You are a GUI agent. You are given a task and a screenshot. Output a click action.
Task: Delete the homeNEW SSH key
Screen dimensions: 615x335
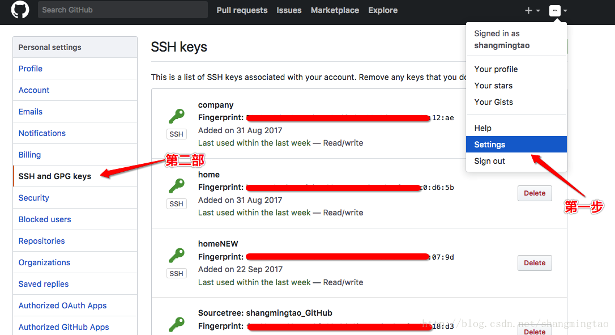point(535,263)
